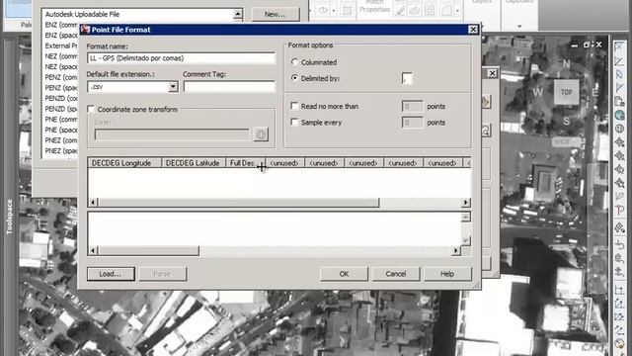The image size is (632, 356).
Task: Select the PENZ (com list entry
Action: point(61,77)
